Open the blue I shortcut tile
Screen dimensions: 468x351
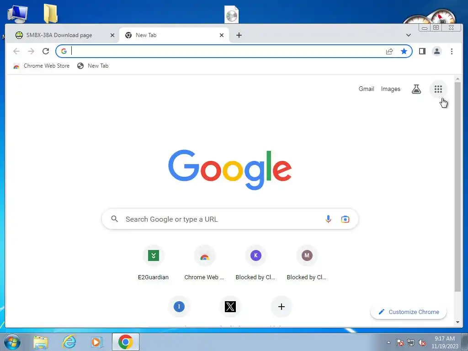179,307
